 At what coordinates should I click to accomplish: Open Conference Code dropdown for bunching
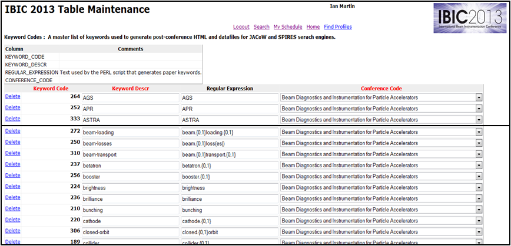[479, 210]
